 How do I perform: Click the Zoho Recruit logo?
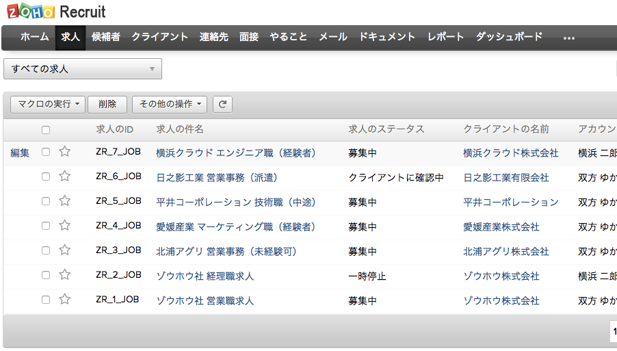56,12
